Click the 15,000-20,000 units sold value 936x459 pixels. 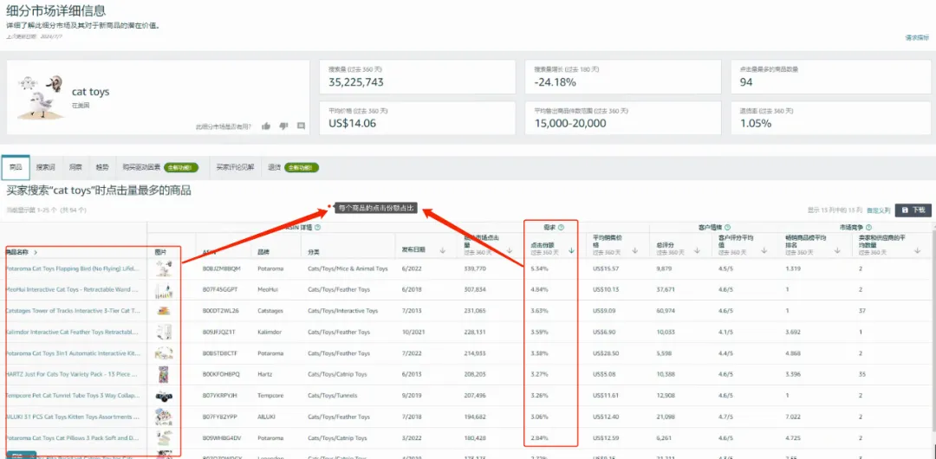tap(570, 124)
